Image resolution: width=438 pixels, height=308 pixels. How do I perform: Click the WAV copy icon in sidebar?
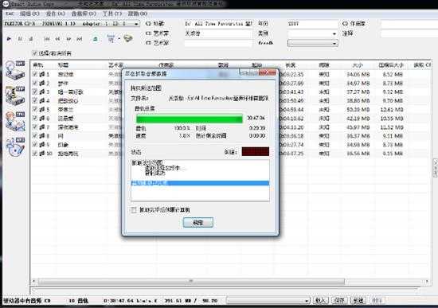click(15, 70)
